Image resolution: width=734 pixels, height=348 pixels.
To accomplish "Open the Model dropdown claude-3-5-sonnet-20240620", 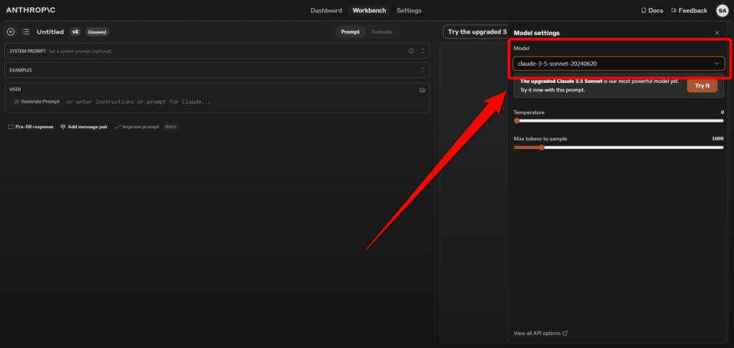I will (x=618, y=64).
